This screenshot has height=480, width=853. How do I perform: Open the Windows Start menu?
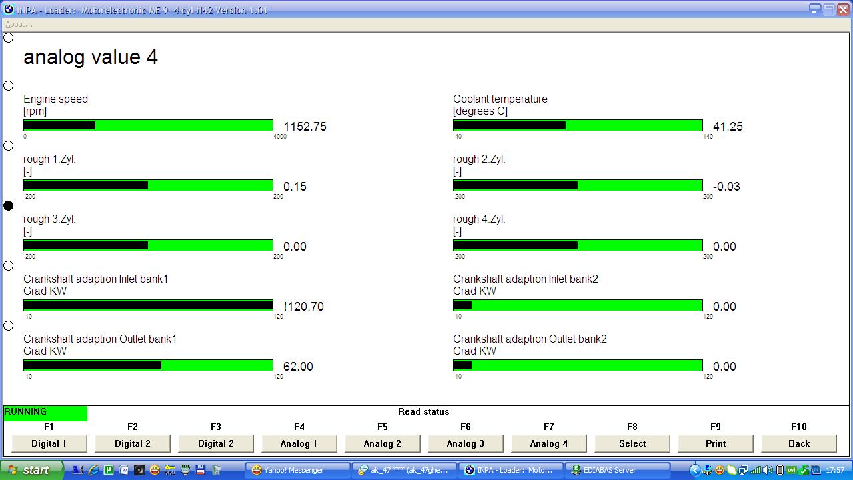pyautogui.click(x=30, y=470)
